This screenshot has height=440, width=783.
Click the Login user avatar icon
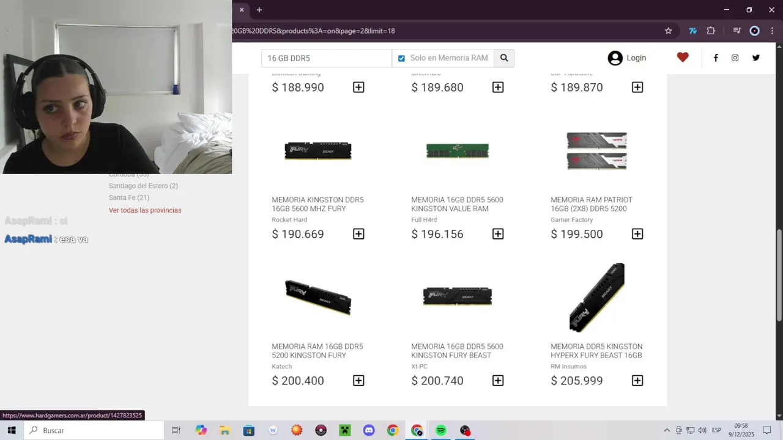coord(615,58)
